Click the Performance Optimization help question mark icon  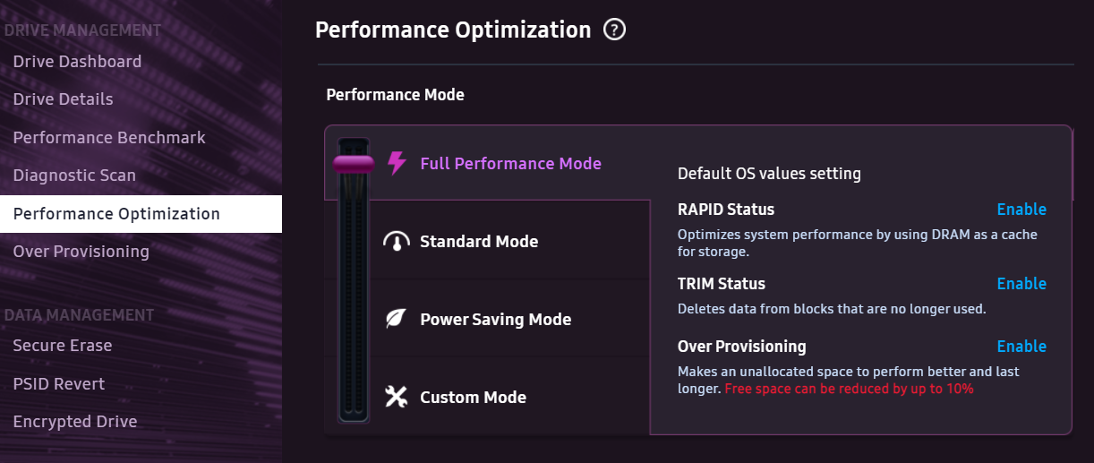pyautogui.click(x=614, y=30)
